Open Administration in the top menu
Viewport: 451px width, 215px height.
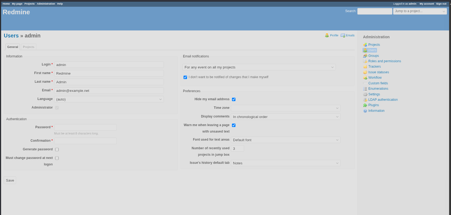(46, 4)
